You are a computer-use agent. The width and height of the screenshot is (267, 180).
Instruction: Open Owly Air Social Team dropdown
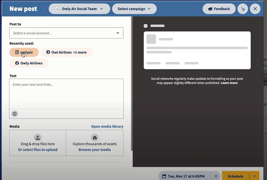pyautogui.click(x=79, y=9)
